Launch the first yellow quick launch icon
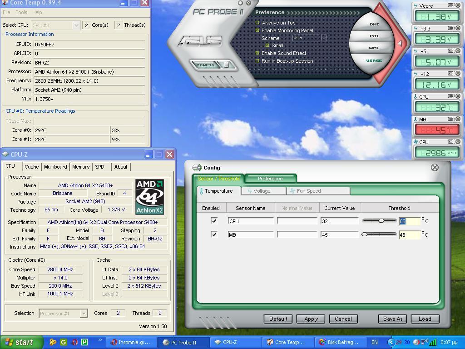465x349 pixels. pyautogui.click(x=53, y=342)
